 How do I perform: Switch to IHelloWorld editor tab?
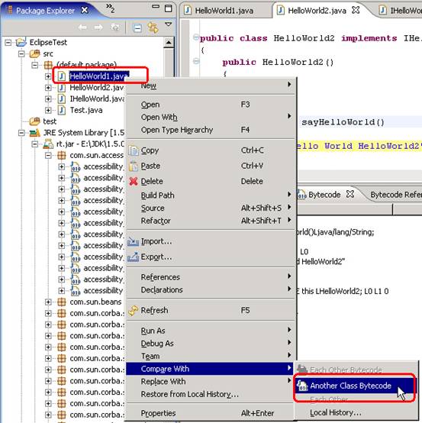[401, 11]
